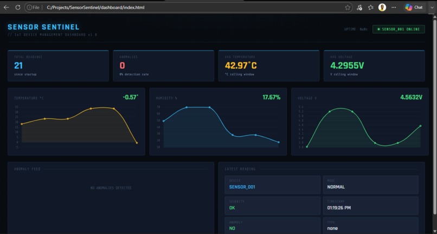Click the scrollbar up arrow
Image resolution: width=437 pixels, height=234 pixels.
point(434,16)
